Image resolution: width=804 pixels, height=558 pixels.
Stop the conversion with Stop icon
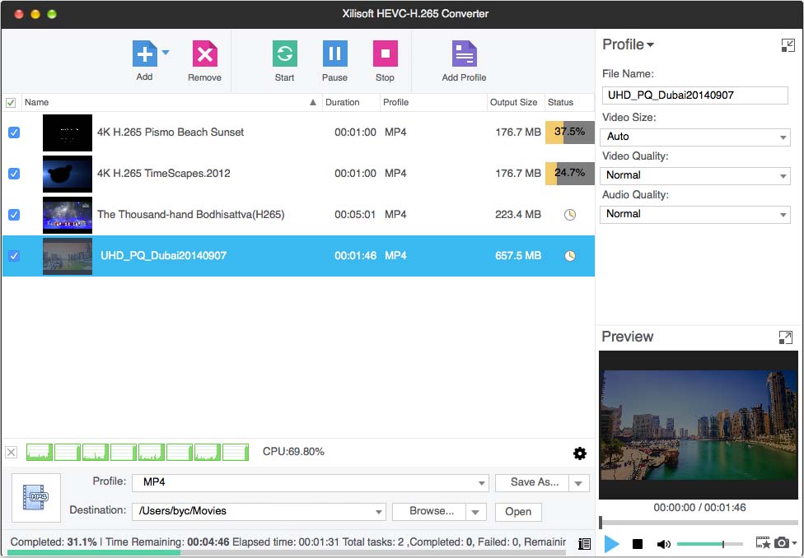[x=385, y=55]
